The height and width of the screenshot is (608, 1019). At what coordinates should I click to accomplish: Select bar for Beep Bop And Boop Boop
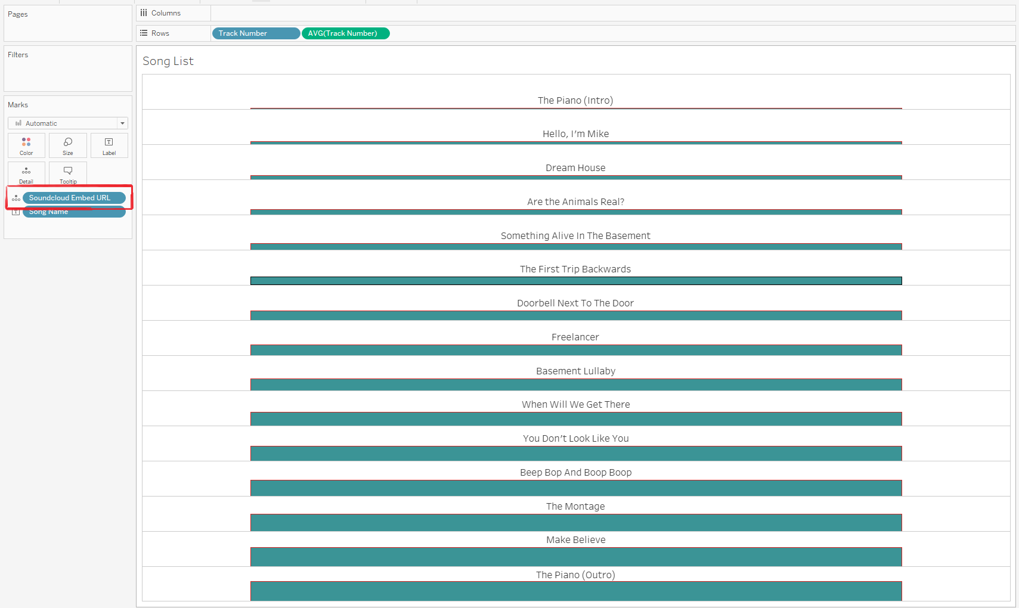point(576,488)
